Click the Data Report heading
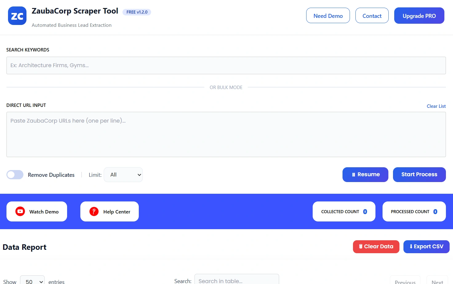Viewport: 453px width, 284px height. point(25,247)
